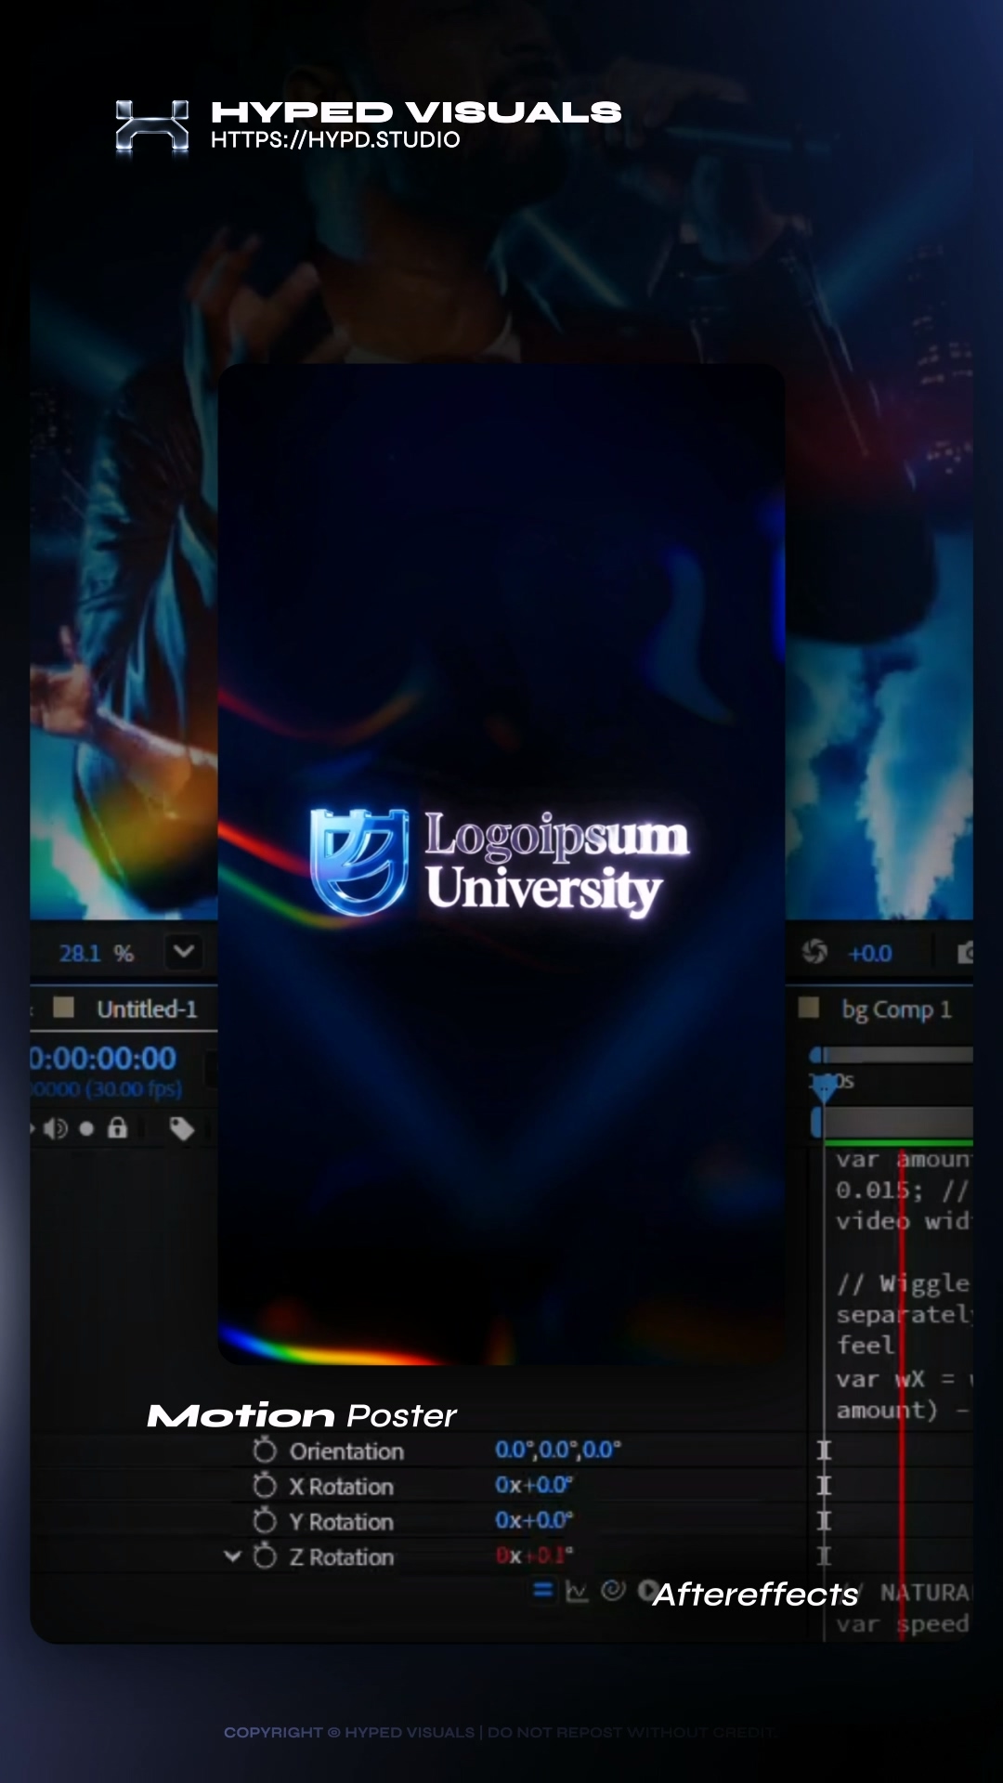This screenshot has height=1783, width=1003.
Task: Toggle the Z Rotation stopwatch keyframing
Action: (265, 1556)
